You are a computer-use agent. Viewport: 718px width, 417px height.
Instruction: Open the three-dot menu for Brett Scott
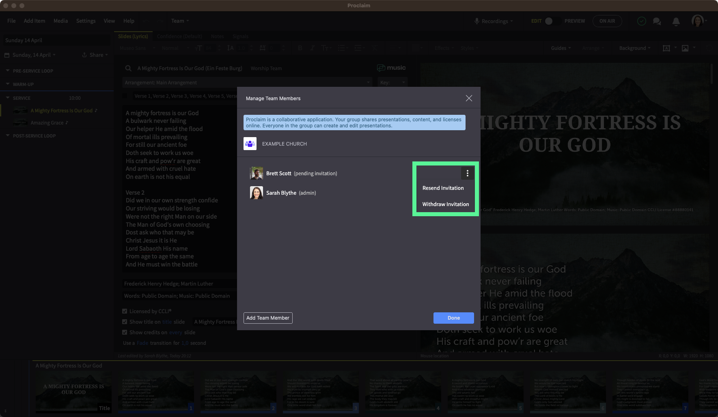click(x=468, y=173)
